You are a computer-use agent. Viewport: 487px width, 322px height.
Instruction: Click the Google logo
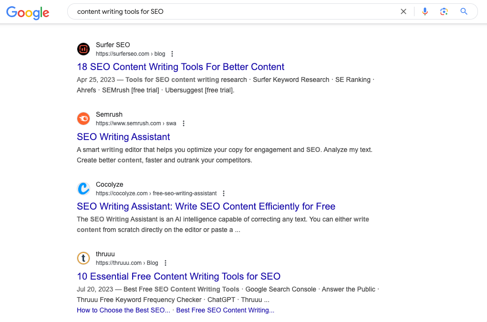[28, 12]
